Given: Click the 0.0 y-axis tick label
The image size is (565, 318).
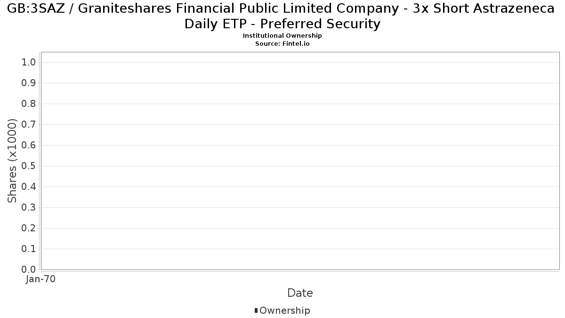Looking at the screenshot, I should click(x=29, y=269).
